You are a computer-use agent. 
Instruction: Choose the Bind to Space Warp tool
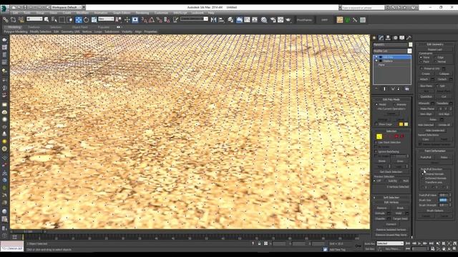21,20
